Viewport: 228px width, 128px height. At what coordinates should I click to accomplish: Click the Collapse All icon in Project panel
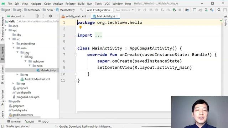pos(43,16)
